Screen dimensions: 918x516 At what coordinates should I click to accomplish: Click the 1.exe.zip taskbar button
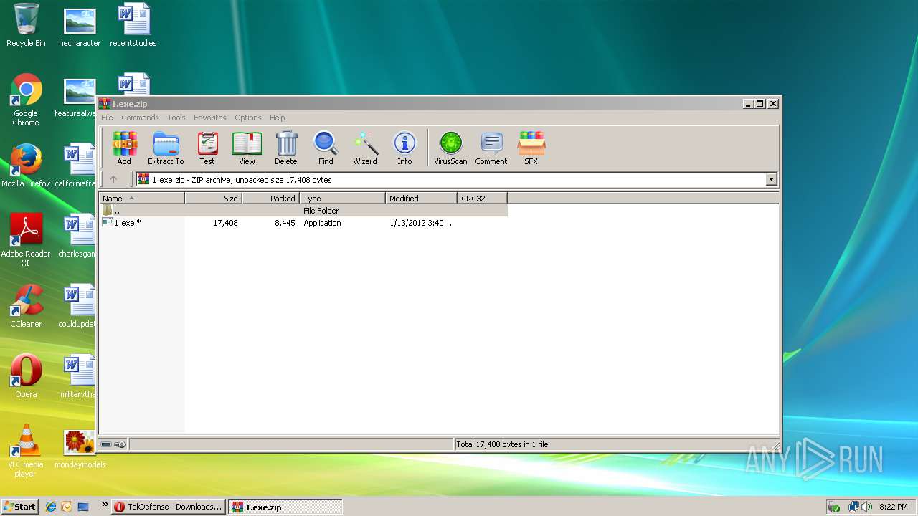(x=285, y=507)
